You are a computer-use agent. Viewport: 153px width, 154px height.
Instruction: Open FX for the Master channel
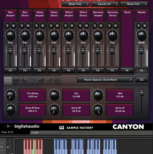[x=141, y=71]
